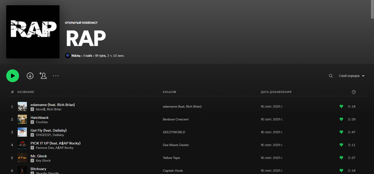
Task: Search within the playlist using magnifier icon
Action: (331, 76)
